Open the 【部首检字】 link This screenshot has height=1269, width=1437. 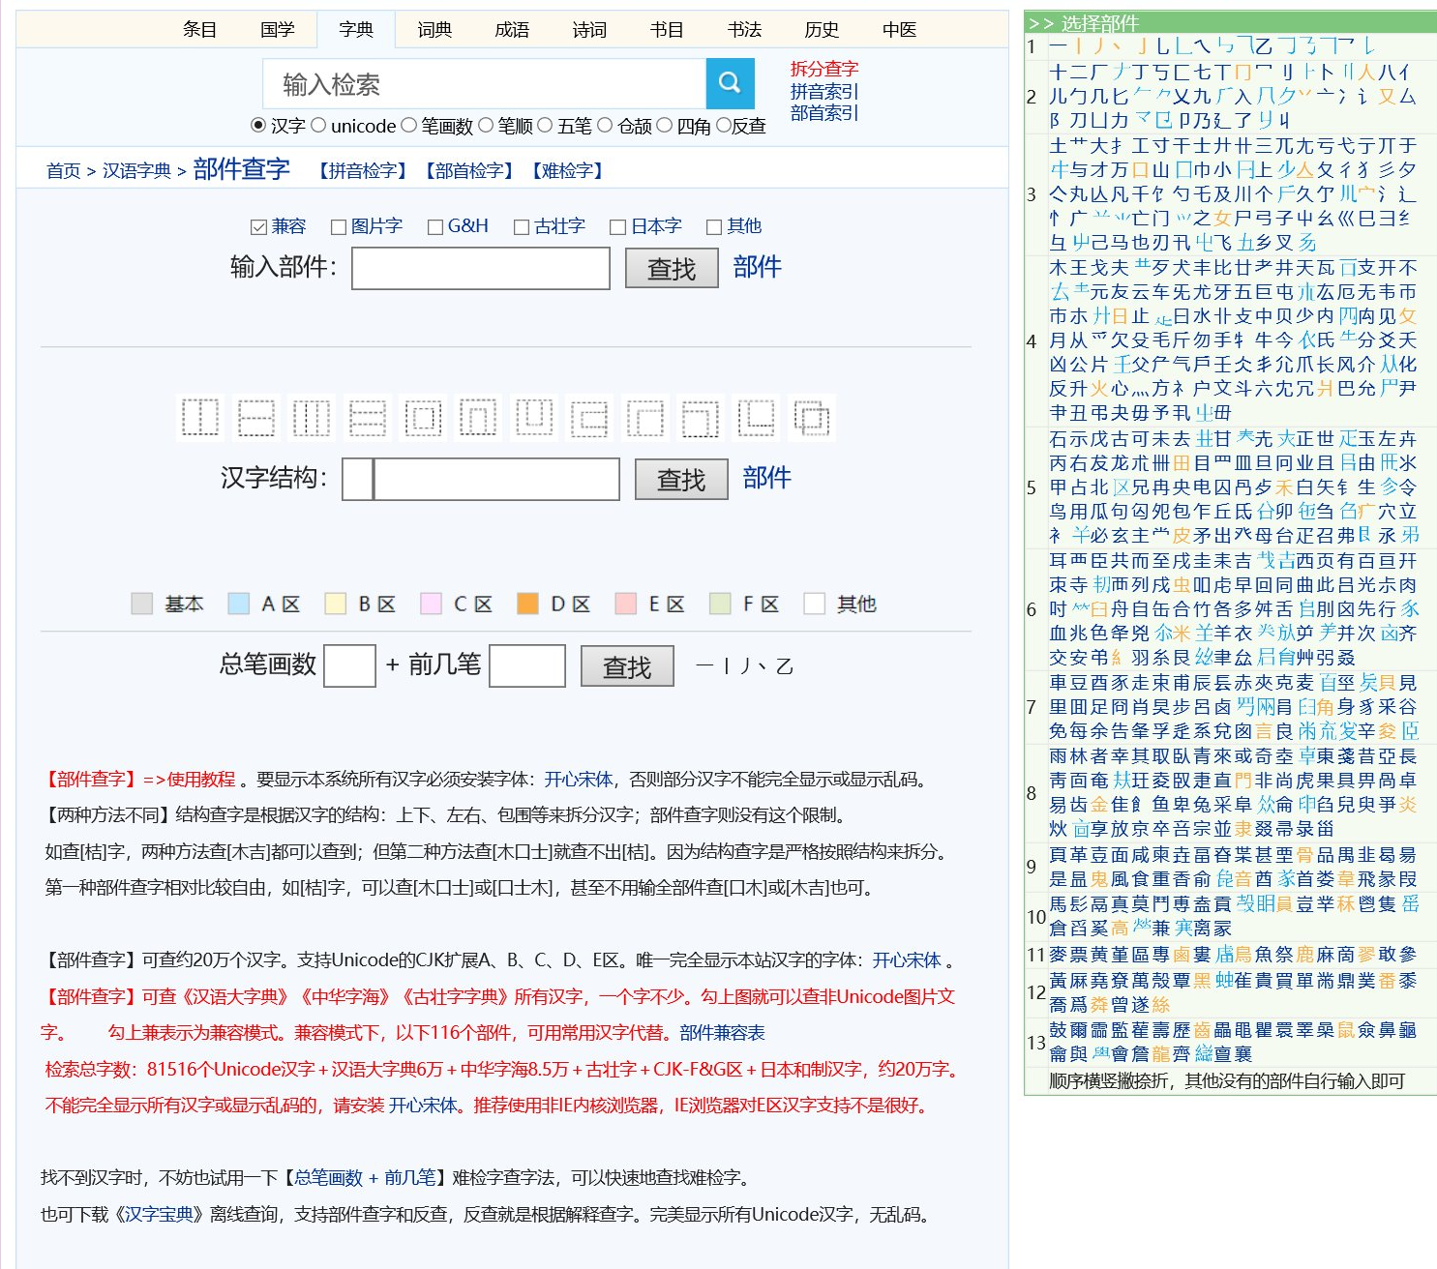coord(468,171)
